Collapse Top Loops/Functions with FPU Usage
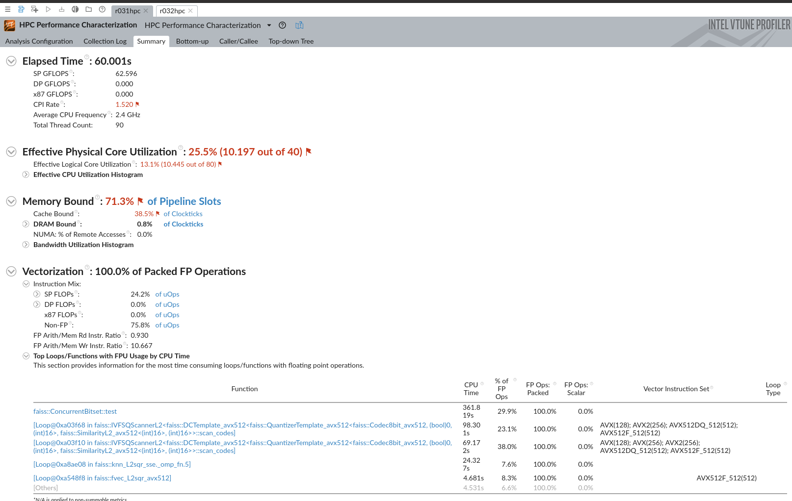Screen dimensions: 792x501 (x=26, y=356)
